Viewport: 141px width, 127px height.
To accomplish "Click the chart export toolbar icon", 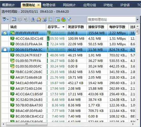I will (x=44, y=19).
